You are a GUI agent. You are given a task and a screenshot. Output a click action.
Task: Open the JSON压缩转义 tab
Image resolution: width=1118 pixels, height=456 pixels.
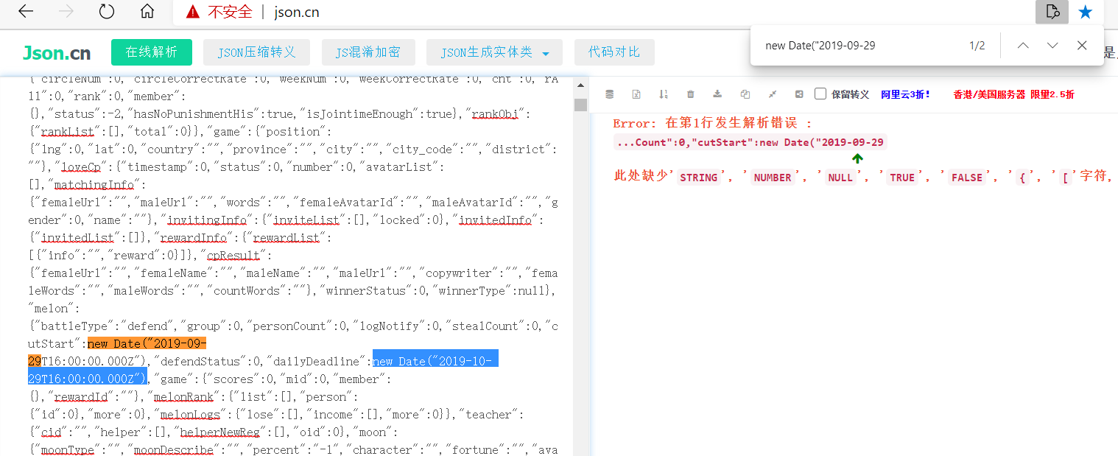coord(256,52)
